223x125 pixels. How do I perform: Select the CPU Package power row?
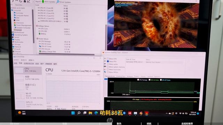pyautogui.click(x=55, y=42)
